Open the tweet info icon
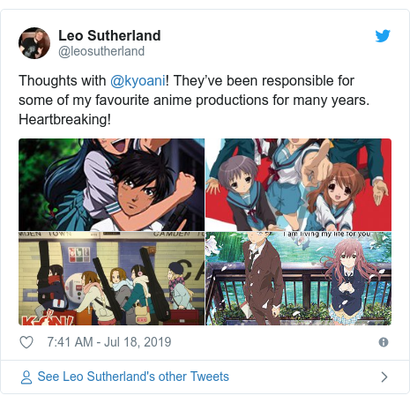 tap(384, 342)
